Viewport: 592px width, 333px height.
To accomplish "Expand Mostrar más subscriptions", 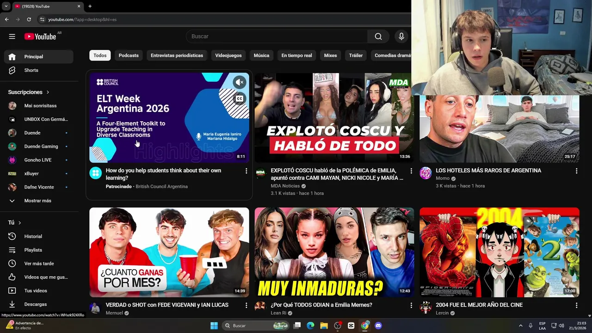I will pos(39,201).
